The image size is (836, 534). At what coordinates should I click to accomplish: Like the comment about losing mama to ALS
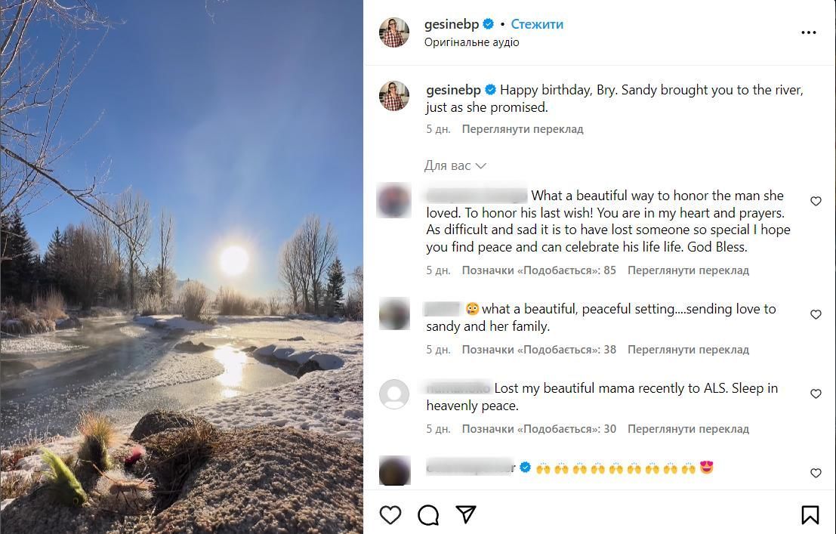[x=816, y=393]
